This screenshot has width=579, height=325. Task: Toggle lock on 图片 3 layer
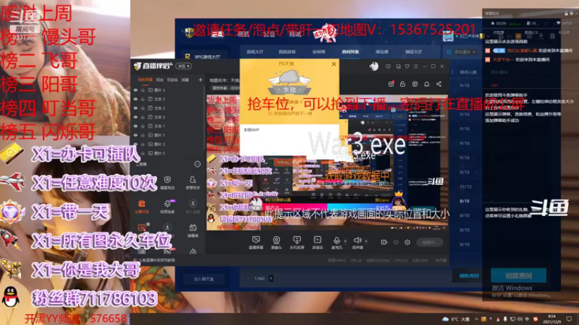pos(143,90)
